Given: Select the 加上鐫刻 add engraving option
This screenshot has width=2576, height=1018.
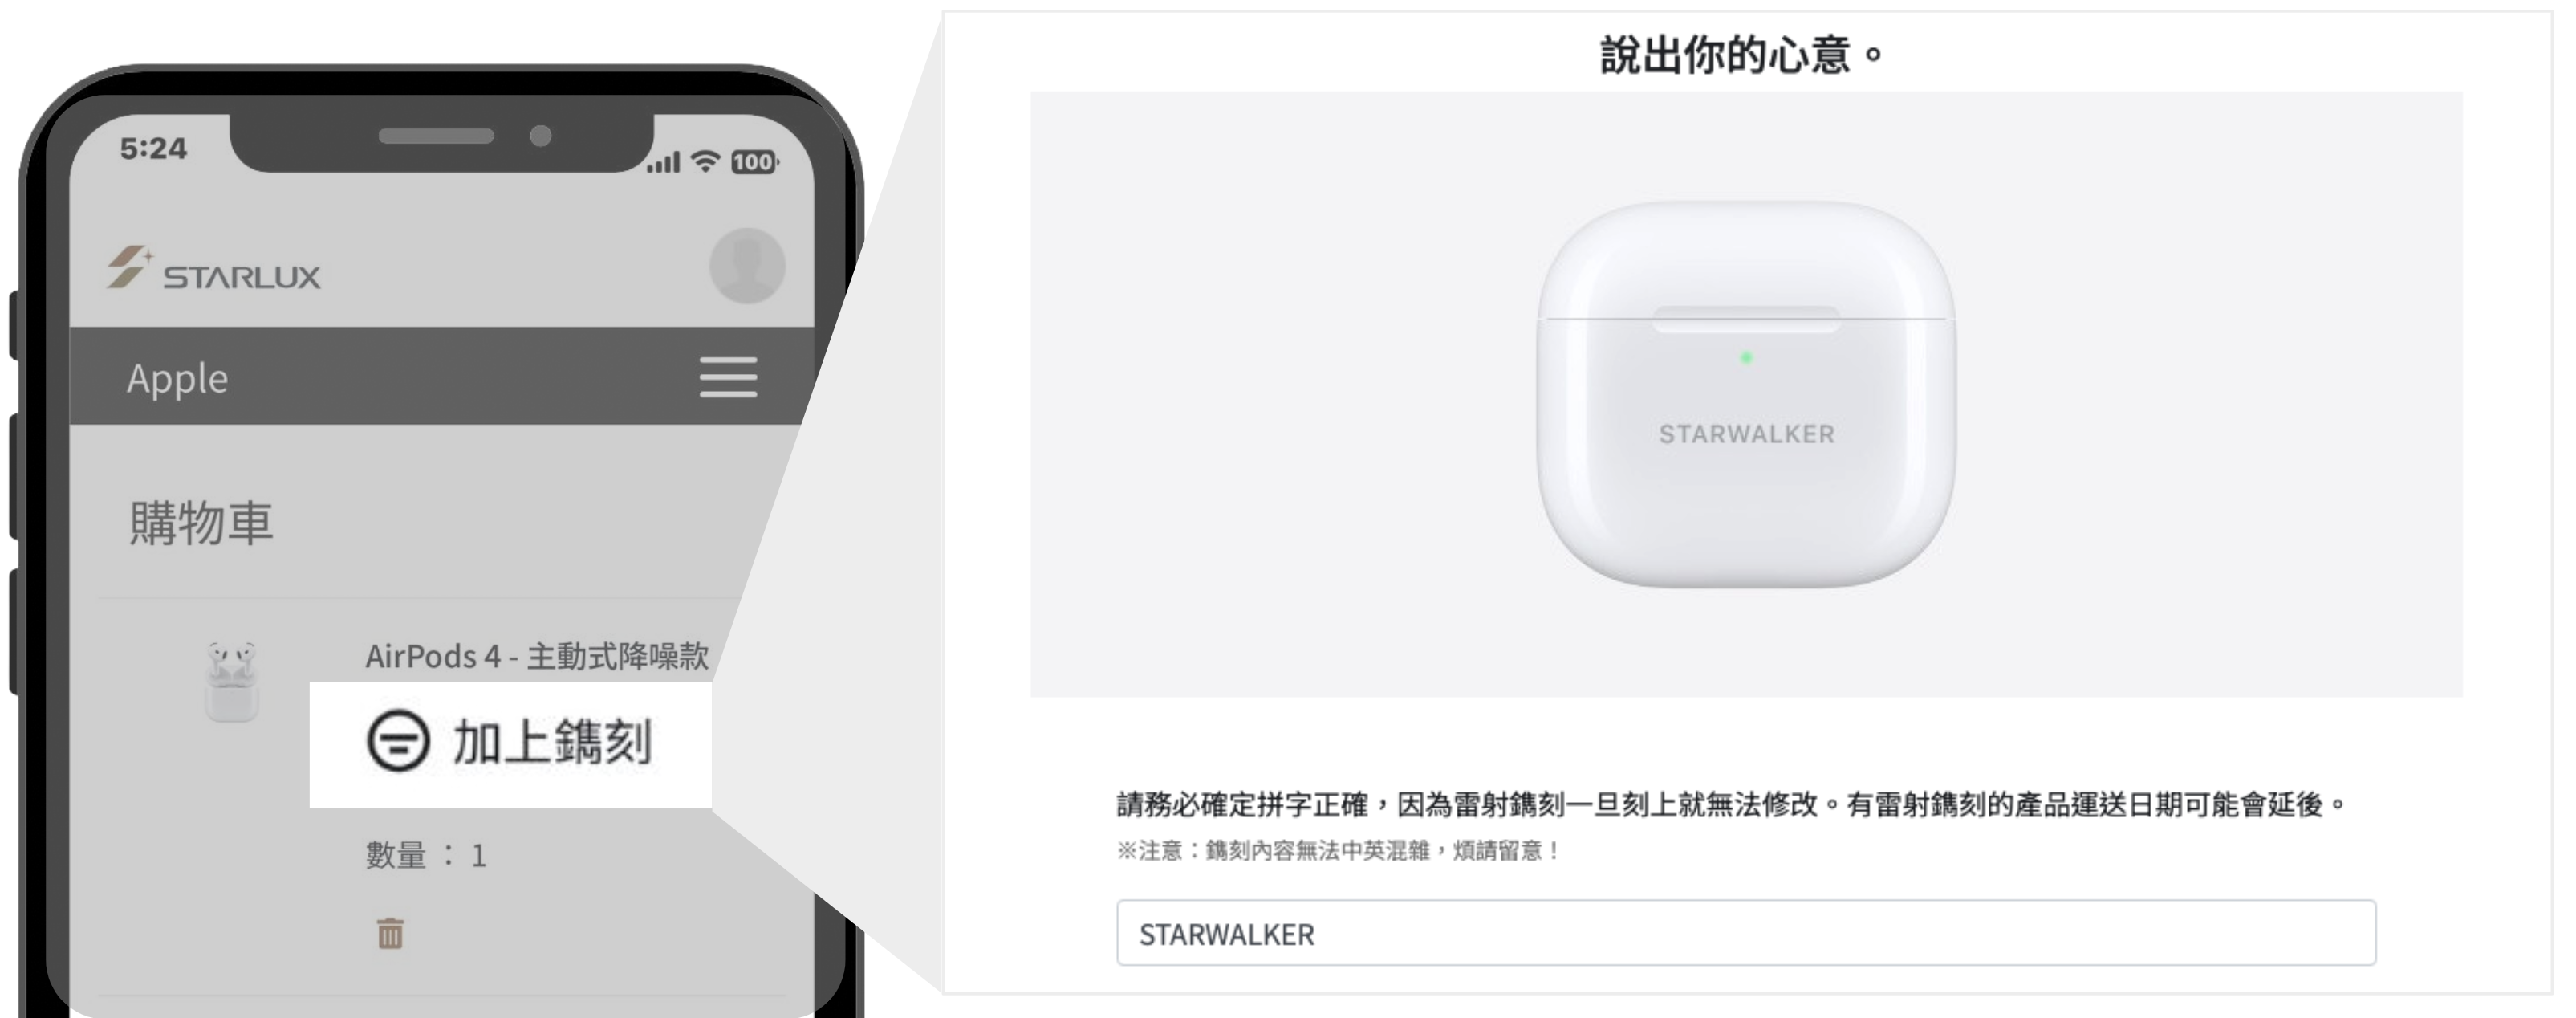Looking at the screenshot, I should coord(511,743).
